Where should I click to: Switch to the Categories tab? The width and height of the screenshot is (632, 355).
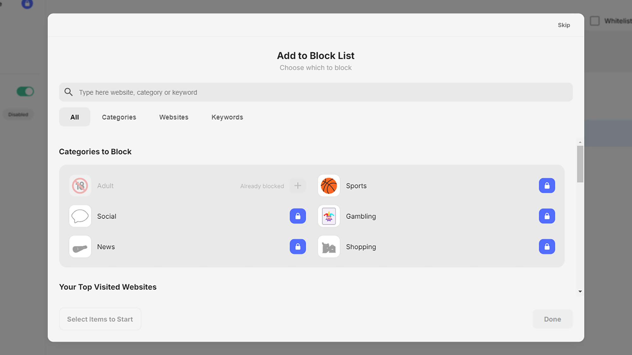119,117
